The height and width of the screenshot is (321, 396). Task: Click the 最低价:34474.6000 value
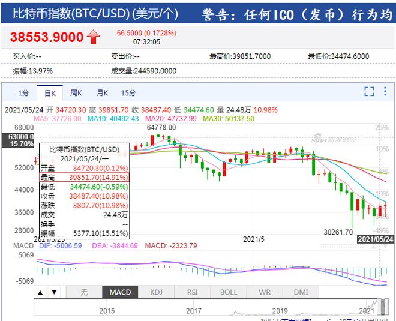tap(338, 56)
